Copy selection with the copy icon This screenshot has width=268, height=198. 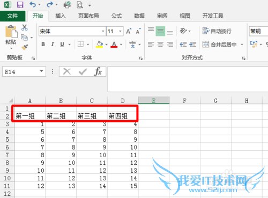point(24,38)
